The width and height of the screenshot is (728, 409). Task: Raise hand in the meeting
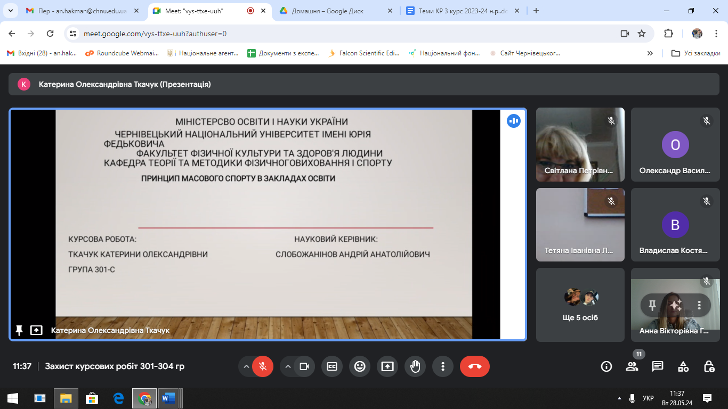(415, 366)
